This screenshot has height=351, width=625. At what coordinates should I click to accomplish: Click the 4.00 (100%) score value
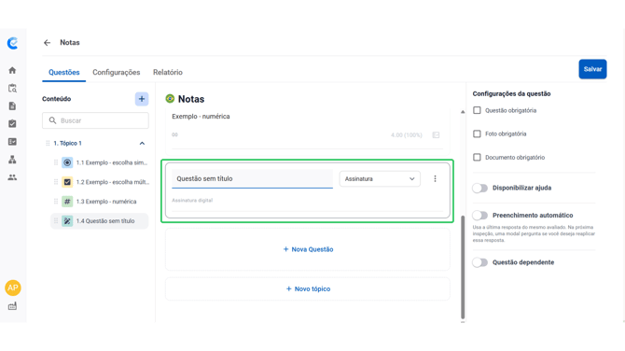pyautogui.click(x=406, y=135)
